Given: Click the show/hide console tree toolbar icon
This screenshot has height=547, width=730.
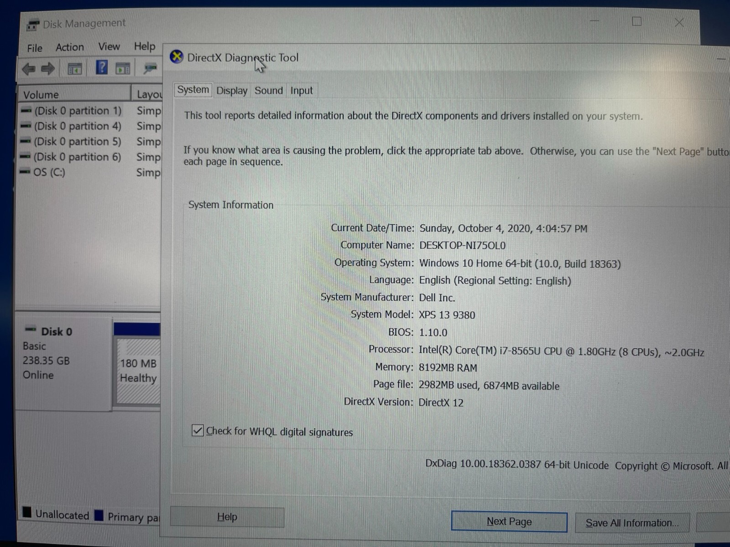Looking at the screenshot, I should (x=74, y=69).
